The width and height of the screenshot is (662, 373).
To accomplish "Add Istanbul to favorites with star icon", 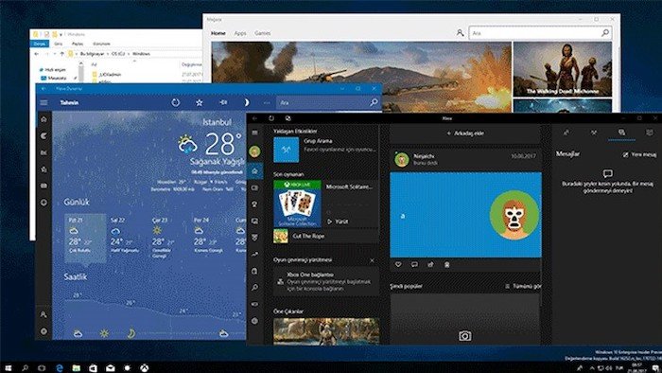I will tap(200, 102).
